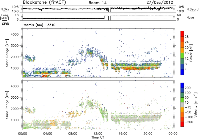Click the velocity panel's "Slant Range [km]" label
Screen dimensions: 200x139
point(7,105)
